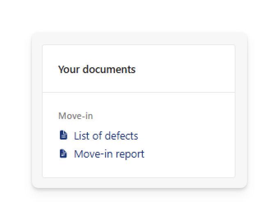
Task: Select the file icon beside List of defects
Action: pyautogui.click(x=63, y=135)
